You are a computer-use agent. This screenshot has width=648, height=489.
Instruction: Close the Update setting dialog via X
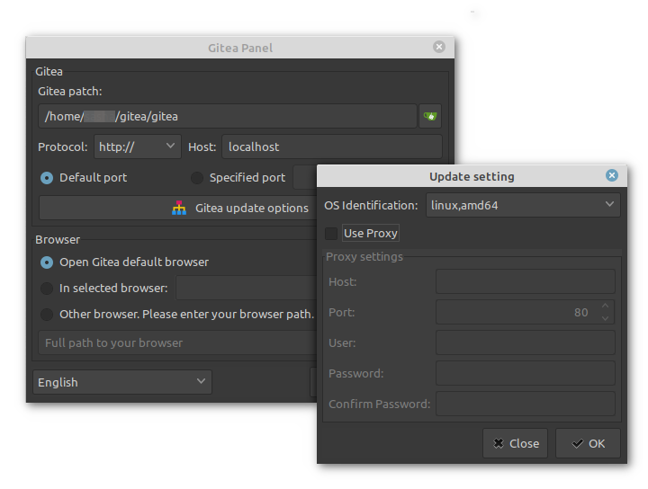point(612,175)
